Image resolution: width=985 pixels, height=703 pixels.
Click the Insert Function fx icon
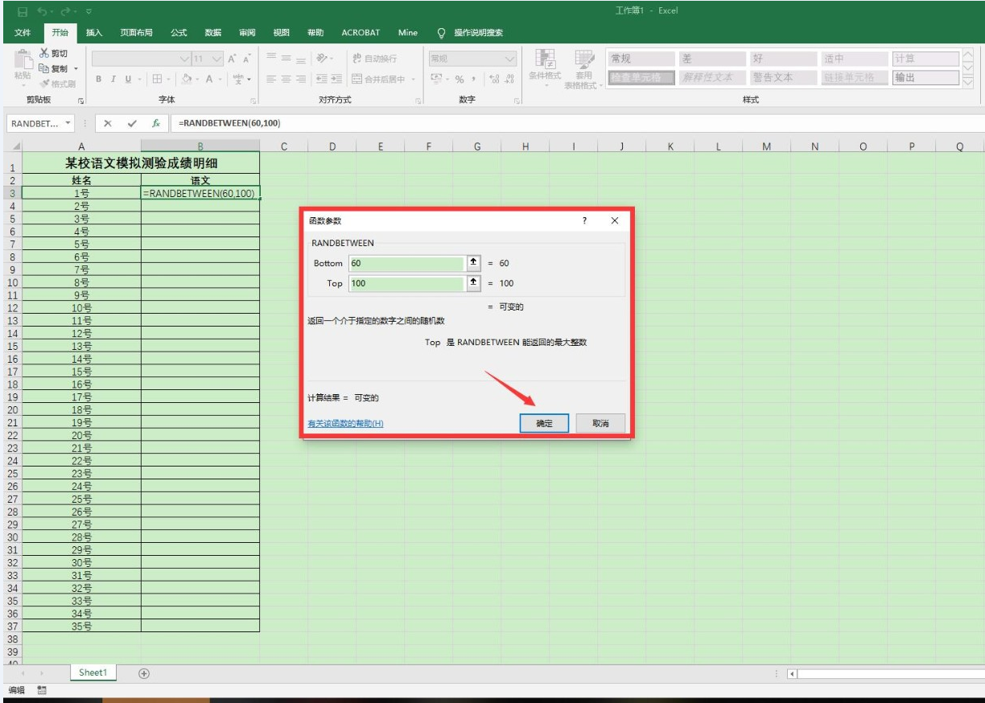click(x=156, y=123)
